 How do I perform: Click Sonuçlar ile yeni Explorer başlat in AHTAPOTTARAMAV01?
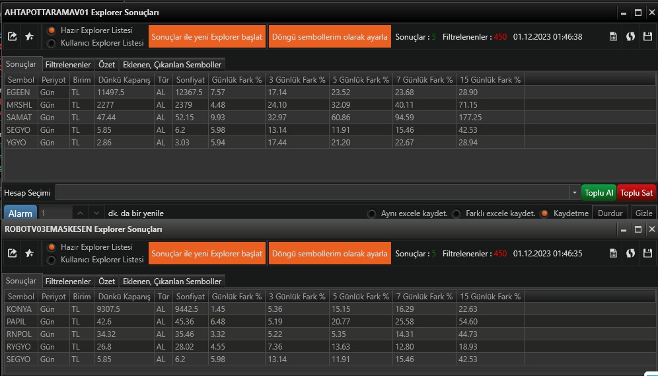tap(207, 36)
